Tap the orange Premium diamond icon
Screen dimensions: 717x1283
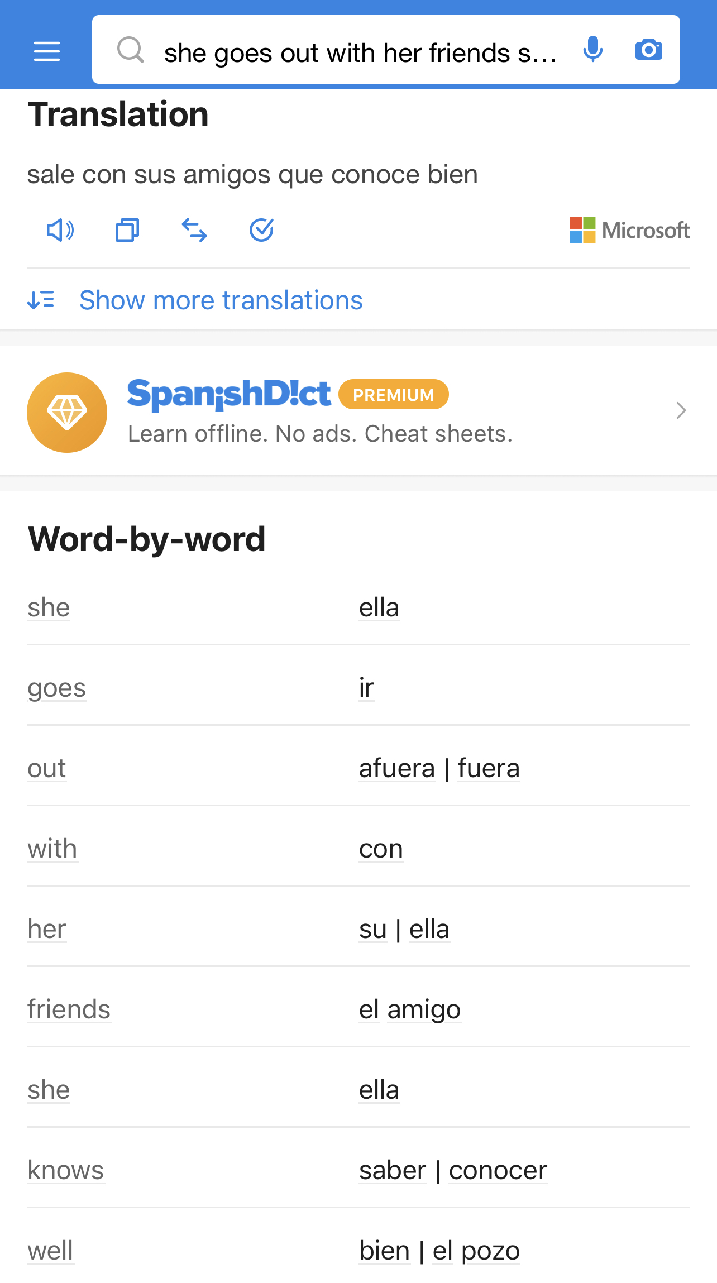(67, 412)
